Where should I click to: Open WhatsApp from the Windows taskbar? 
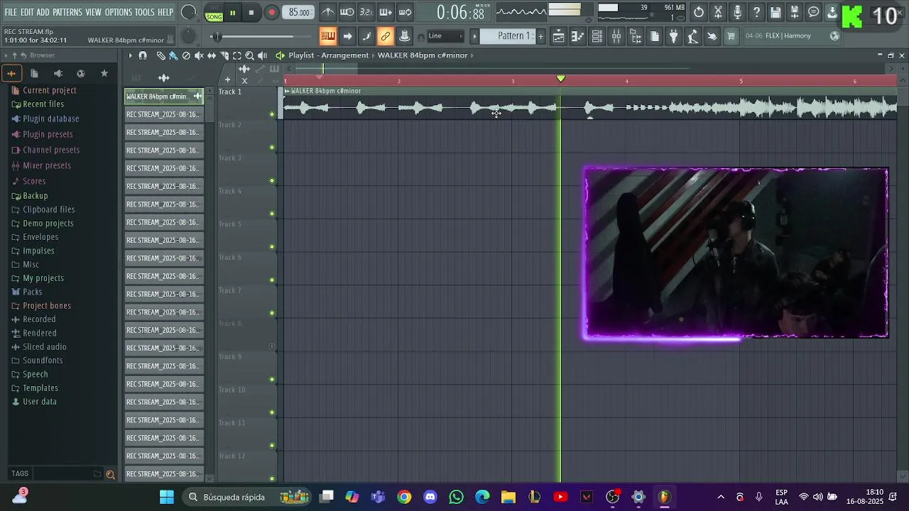[456, 497]
